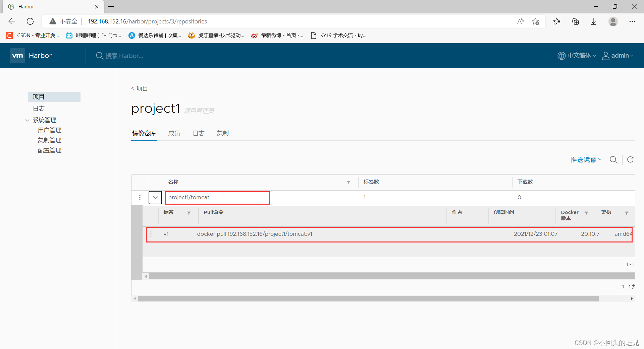The image size is (644, 349).
Task: Click the search magnifier above the repository table
Action: point(614,160)
